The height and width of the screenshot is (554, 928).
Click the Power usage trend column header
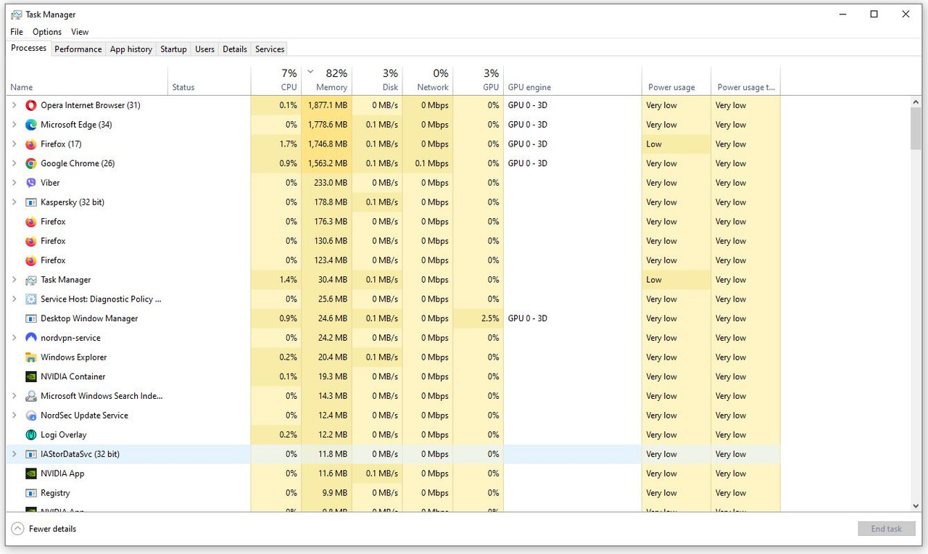pos(746,80)
